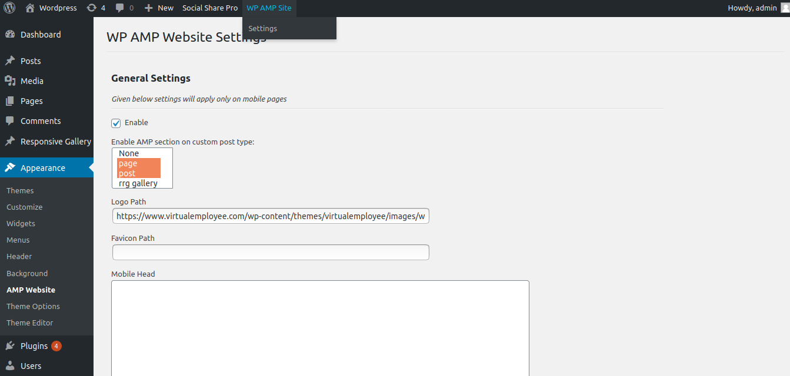Click the Plugins update count badge
The height and width of the screenshot is (376, 790).
pos(56,346)
